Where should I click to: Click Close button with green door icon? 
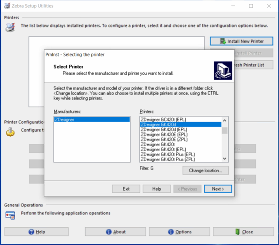243,232
